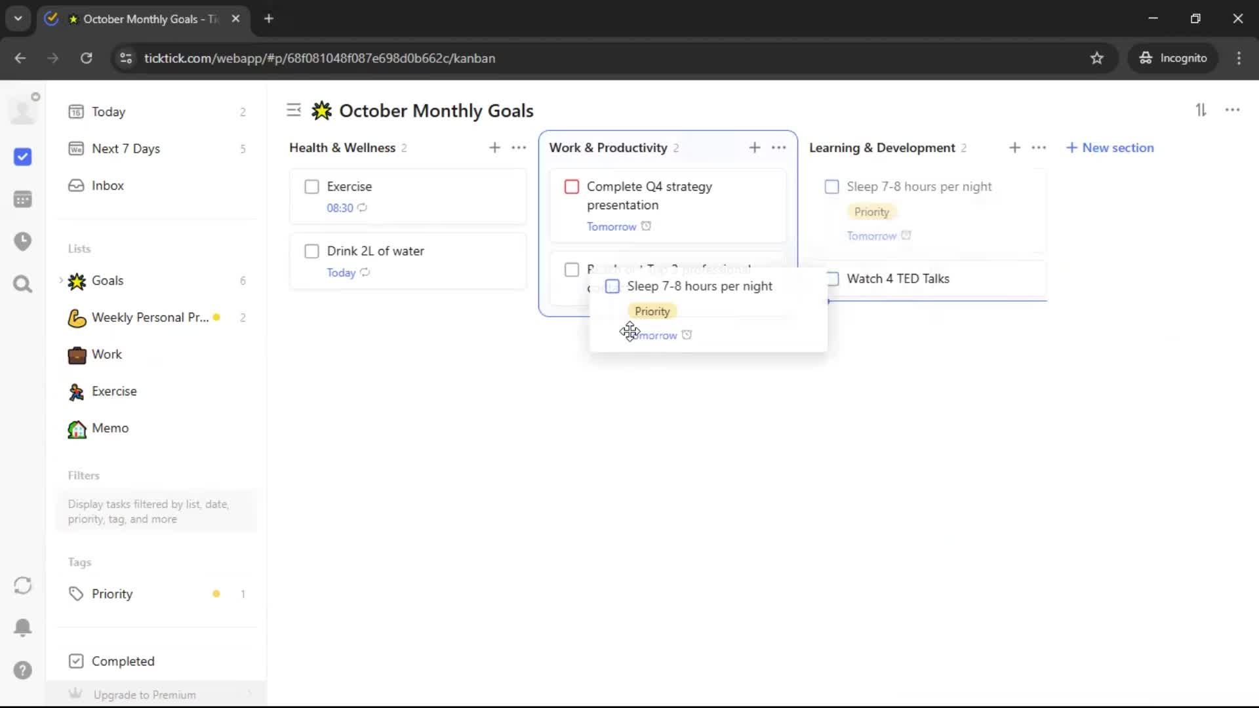Check off the Exercise task
The height and width of the screenshot is (708, 1259).
pos(311,187)
